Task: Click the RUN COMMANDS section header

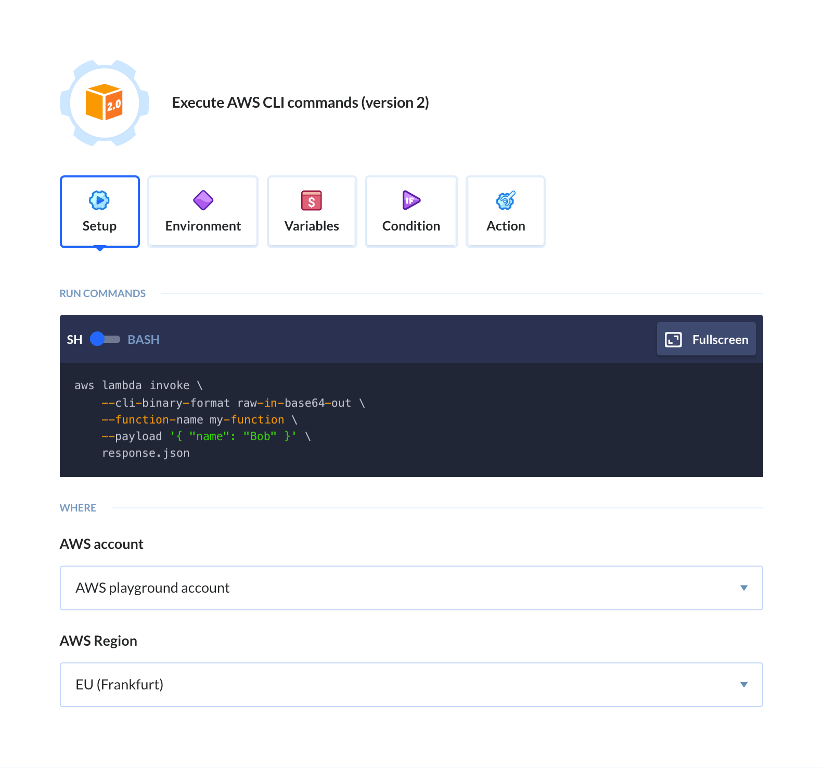Action: coord(102,293)
